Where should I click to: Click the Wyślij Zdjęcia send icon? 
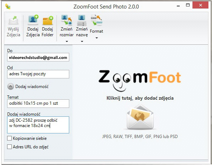[13, 21]
